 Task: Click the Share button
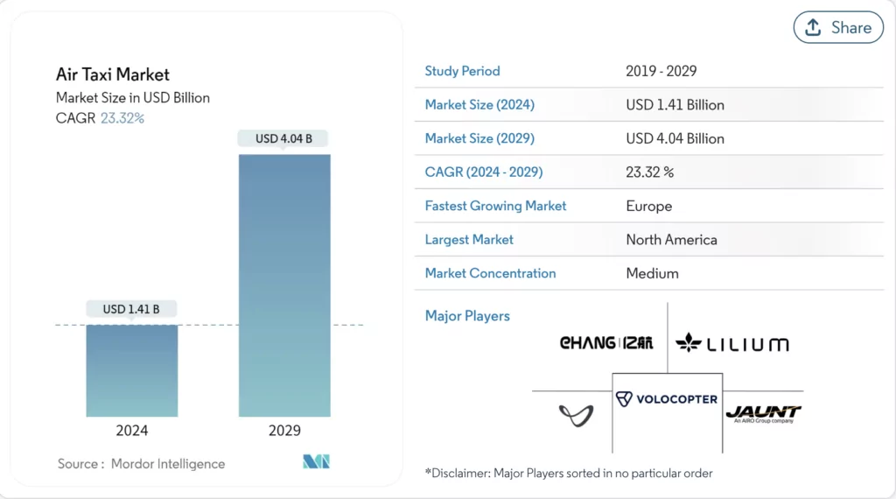coord(838,27)
